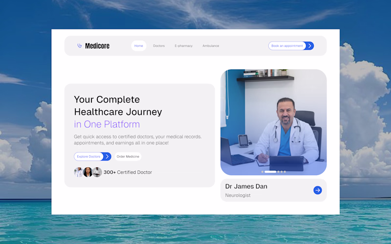Click the 300+ Certified Doctor text
This screenshot has width=391, height=244.
click(128, 172)
